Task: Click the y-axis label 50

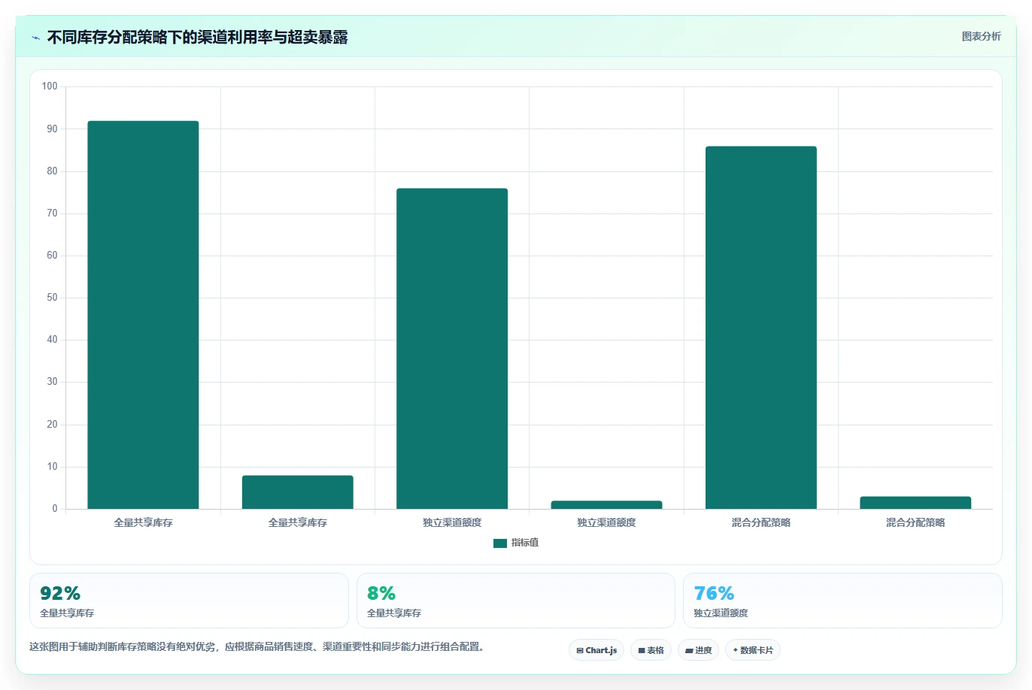Action: pos(52,298)
